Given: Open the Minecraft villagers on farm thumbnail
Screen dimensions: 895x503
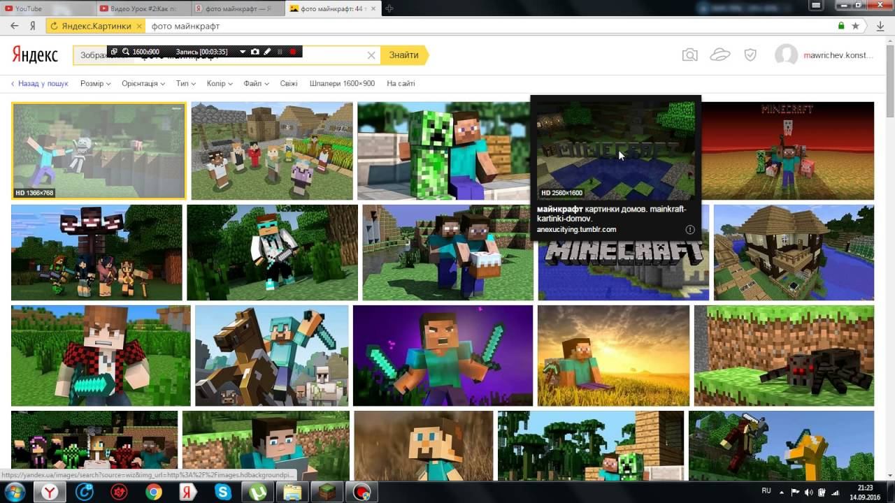Looking at the screenshot, I should coord(272,151).
